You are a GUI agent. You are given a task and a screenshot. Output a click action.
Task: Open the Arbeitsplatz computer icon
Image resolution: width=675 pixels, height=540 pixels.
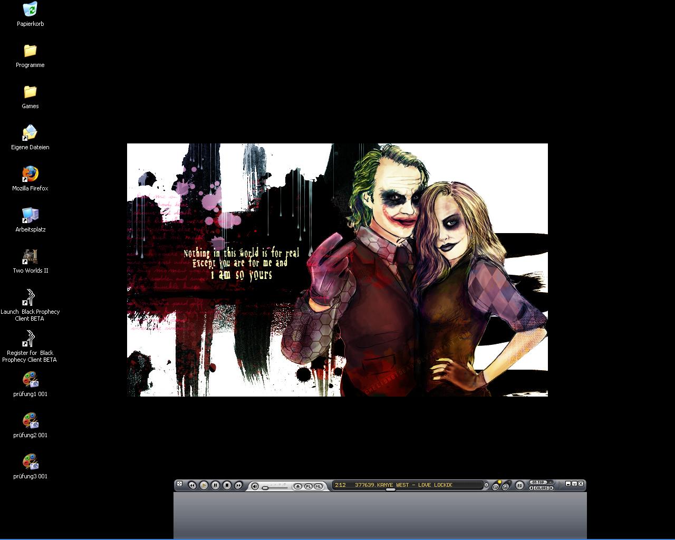(x=30, y=220)
